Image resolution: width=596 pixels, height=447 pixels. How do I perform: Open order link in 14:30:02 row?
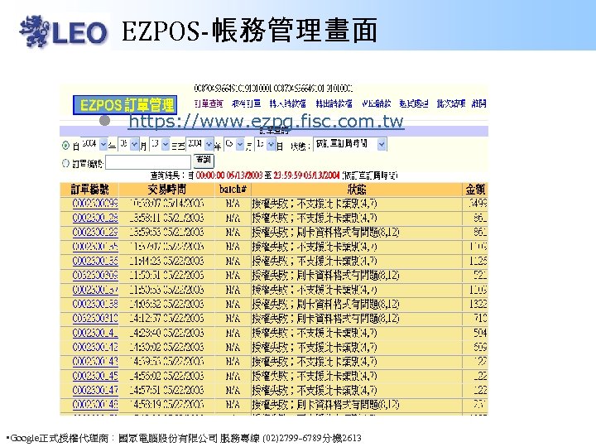coord(95,347)
